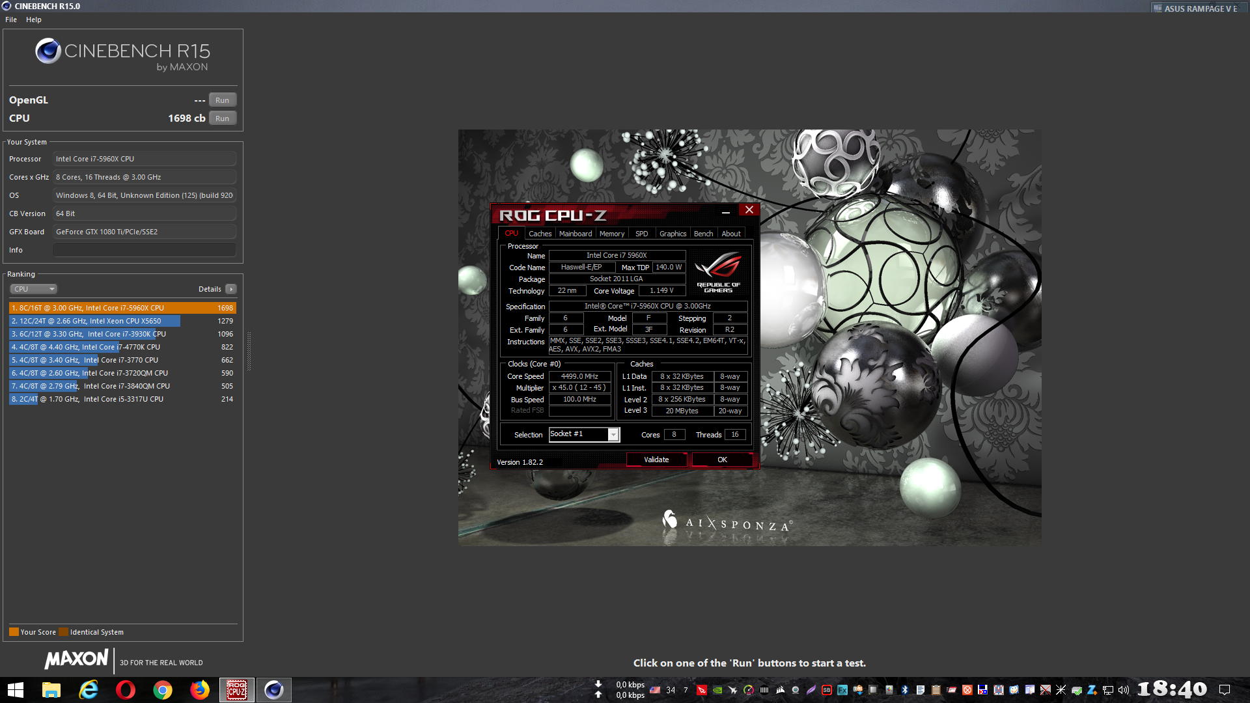Image resolution: width=1250 pixels, height=703 pixels.
Task: Open network connection tray icon
Action: 1108,690
